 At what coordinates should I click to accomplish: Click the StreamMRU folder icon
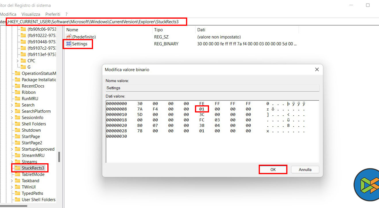18,155
